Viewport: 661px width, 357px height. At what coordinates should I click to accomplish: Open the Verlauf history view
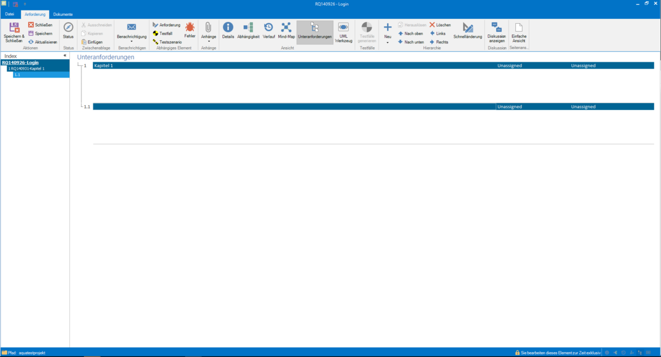coord(268,28)
